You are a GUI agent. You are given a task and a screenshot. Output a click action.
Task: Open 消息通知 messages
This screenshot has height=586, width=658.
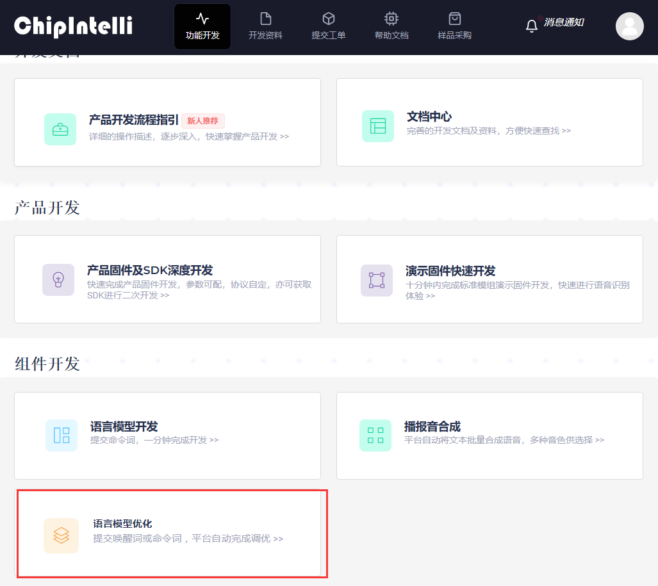(x=564, y=22)
